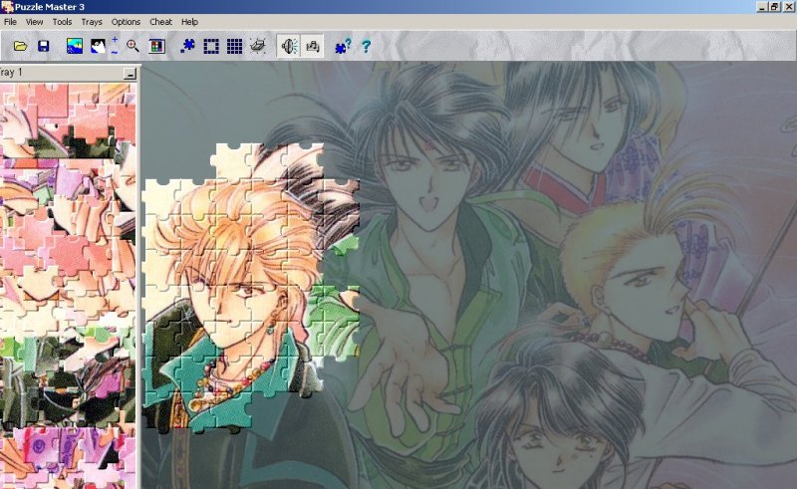
Task: Click the solid grid of pieces icon
Action: (x=234, y=46)
